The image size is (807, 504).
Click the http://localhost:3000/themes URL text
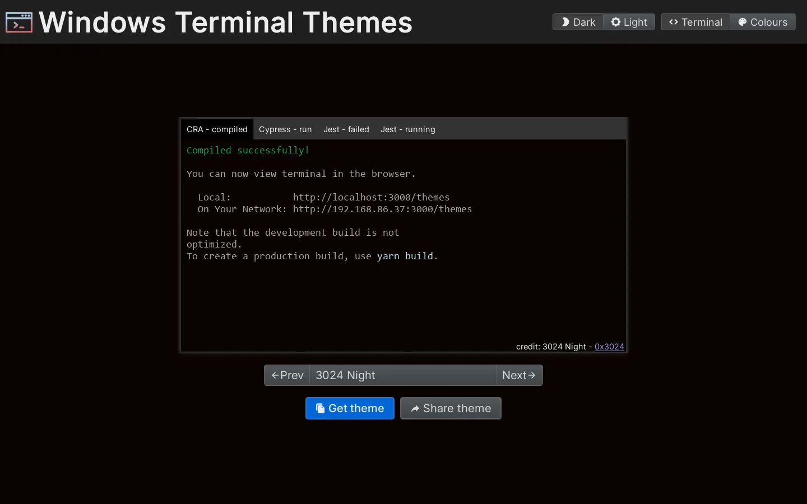[371, 197]
